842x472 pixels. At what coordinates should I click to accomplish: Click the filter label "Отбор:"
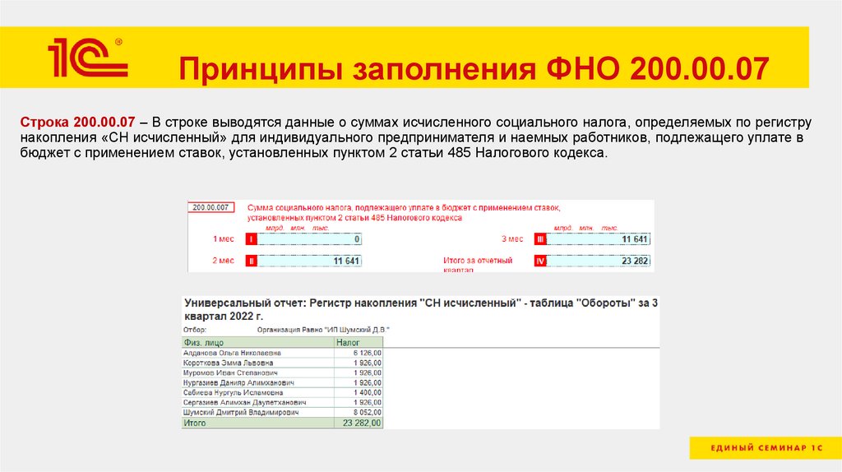(194, 330)
